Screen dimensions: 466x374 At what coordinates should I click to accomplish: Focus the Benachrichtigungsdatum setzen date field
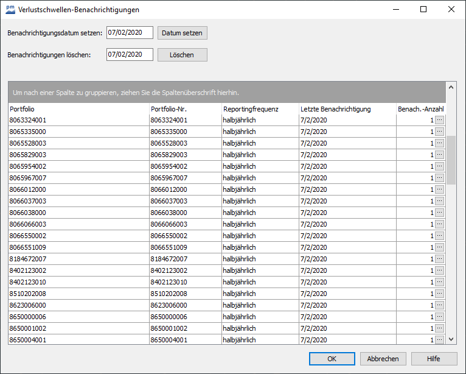(x=129, y=33)
